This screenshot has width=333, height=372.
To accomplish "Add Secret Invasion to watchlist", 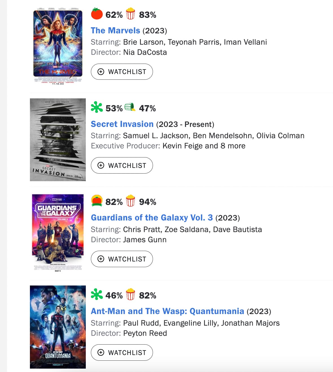I will coord(122,165).
